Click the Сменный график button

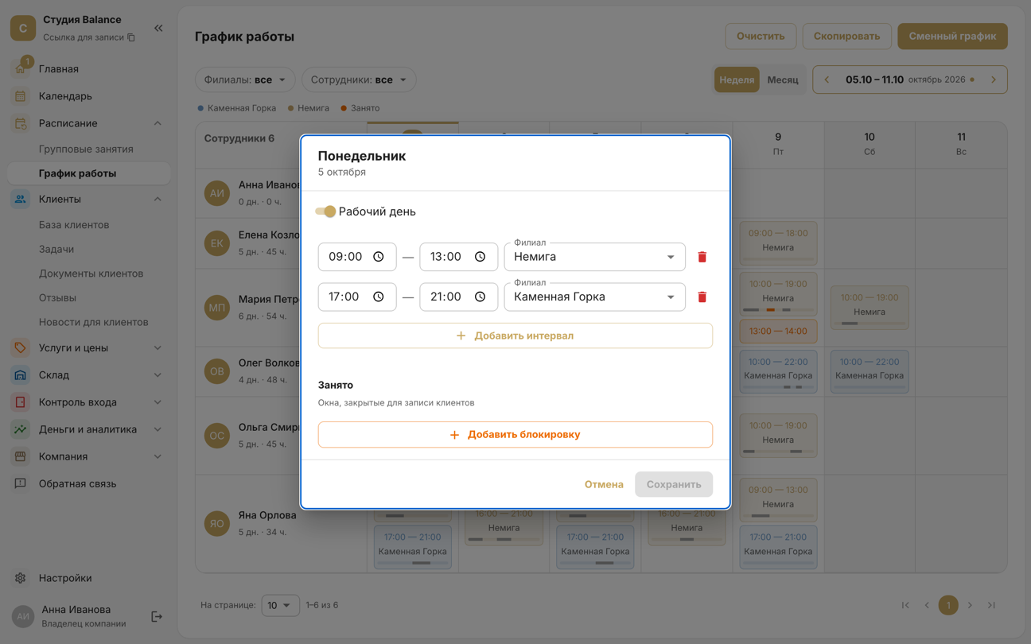[952, 37]
